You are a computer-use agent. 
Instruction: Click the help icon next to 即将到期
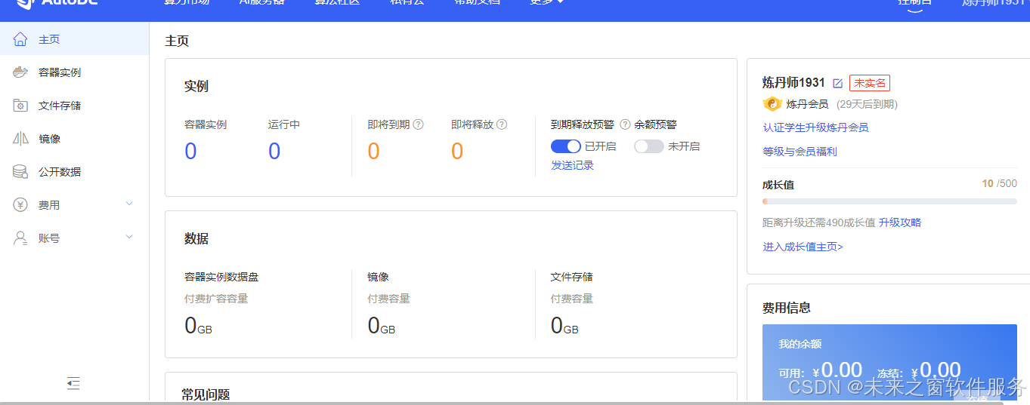pos(418,124)
